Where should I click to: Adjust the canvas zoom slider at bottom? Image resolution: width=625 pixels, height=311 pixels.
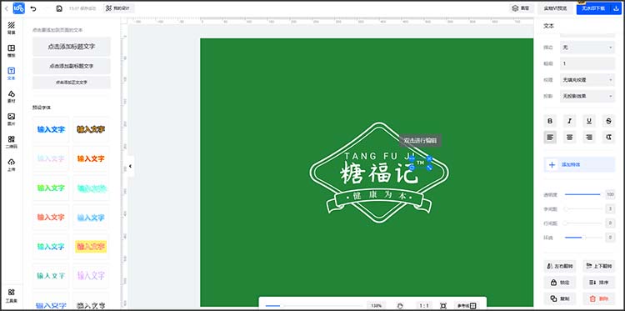coord(313,306)
